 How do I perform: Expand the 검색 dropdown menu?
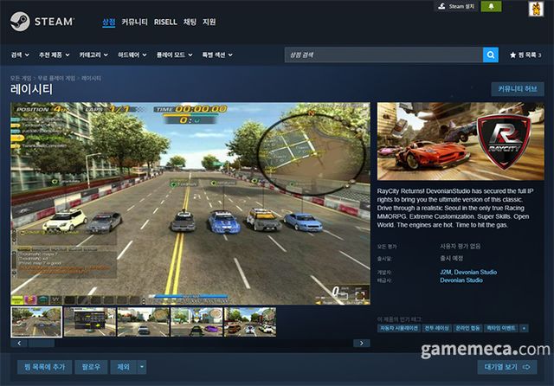(20, 55)
